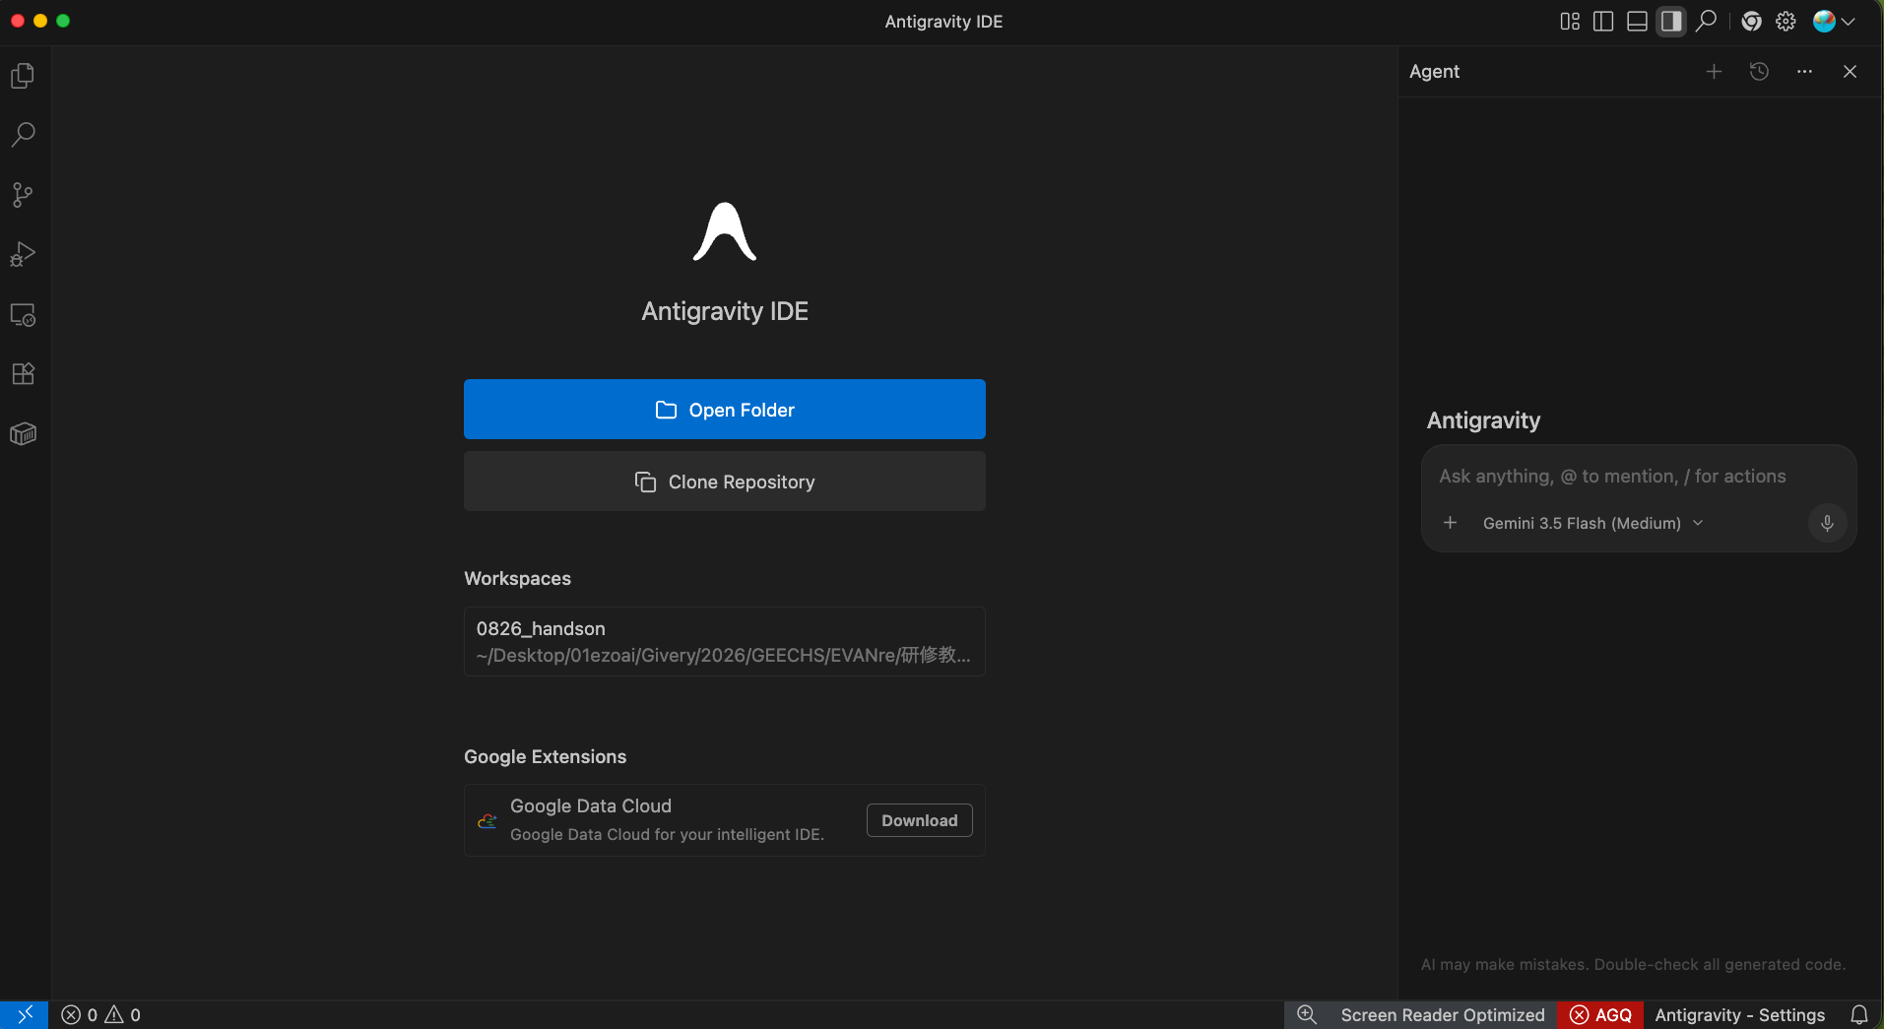
Task: Click the Customize Layout icon in title bar
Action: click(1570, 22)
